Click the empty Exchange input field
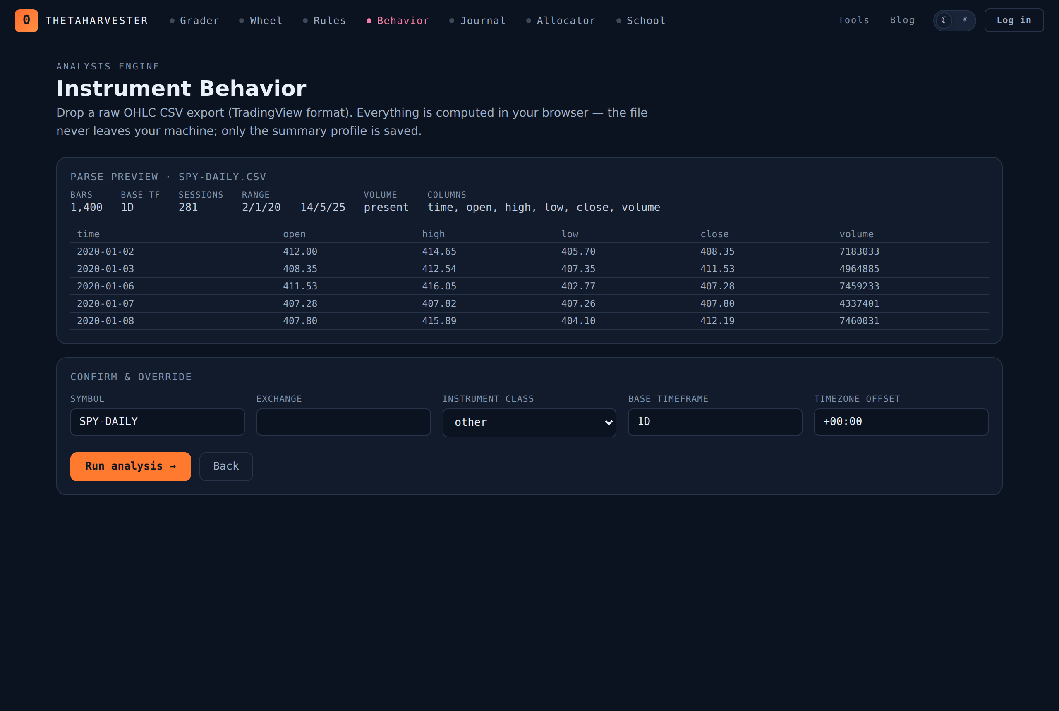Image resolution: width=1059 pixels, height=711 pixels. point(343,422)
